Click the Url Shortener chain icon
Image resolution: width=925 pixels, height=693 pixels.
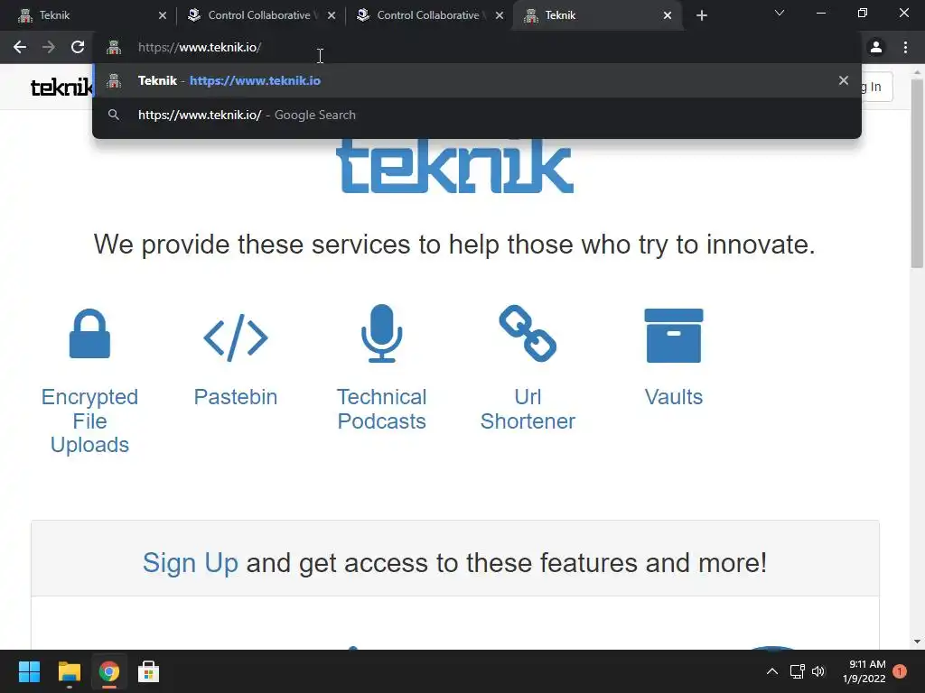[x=528, y=333]
